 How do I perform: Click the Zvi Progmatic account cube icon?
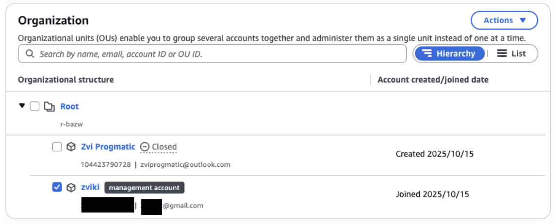coord(71,147)
